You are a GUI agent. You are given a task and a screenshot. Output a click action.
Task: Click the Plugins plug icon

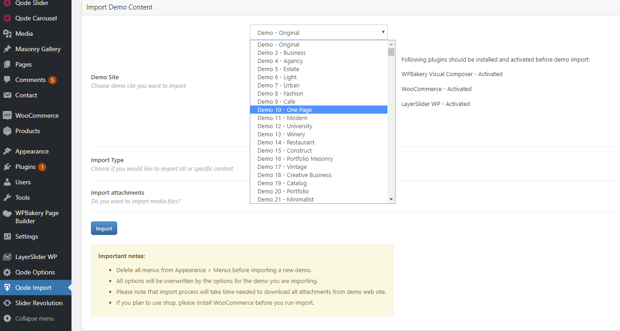(x=7, y=167)
